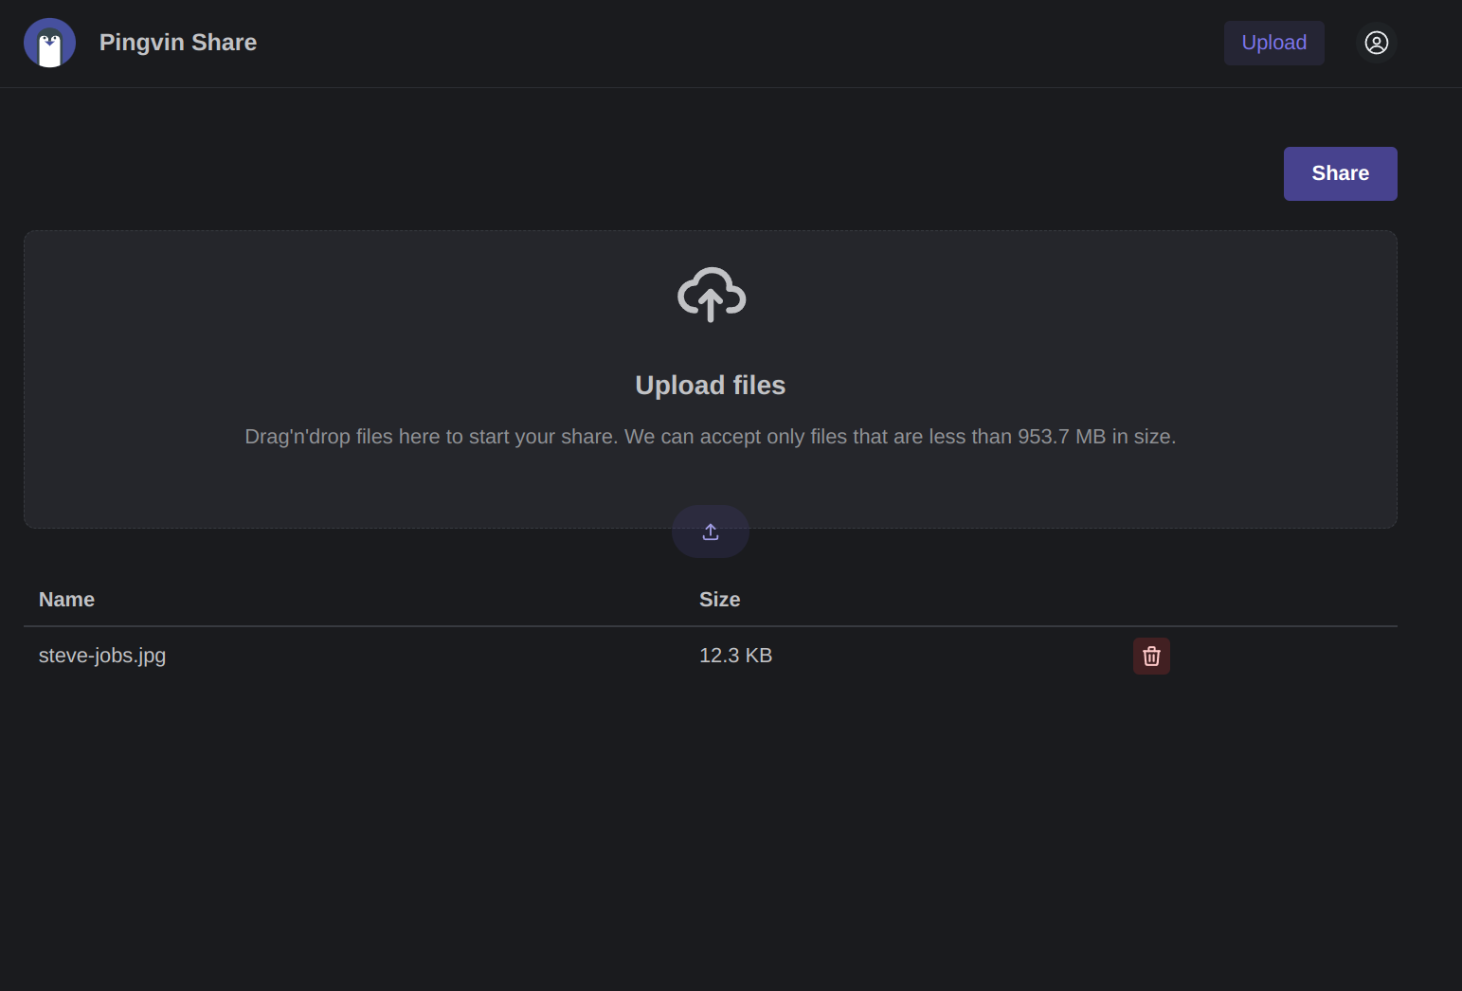Open the Upload page from navigation bar
The image size is (1462, 991).
[1273, 43]
